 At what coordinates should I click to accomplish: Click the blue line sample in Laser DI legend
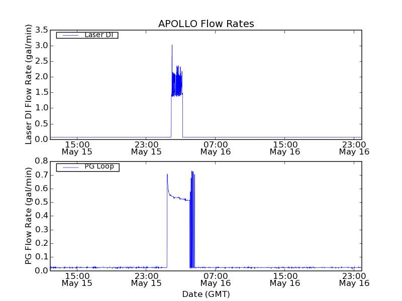tap(70, 35)
